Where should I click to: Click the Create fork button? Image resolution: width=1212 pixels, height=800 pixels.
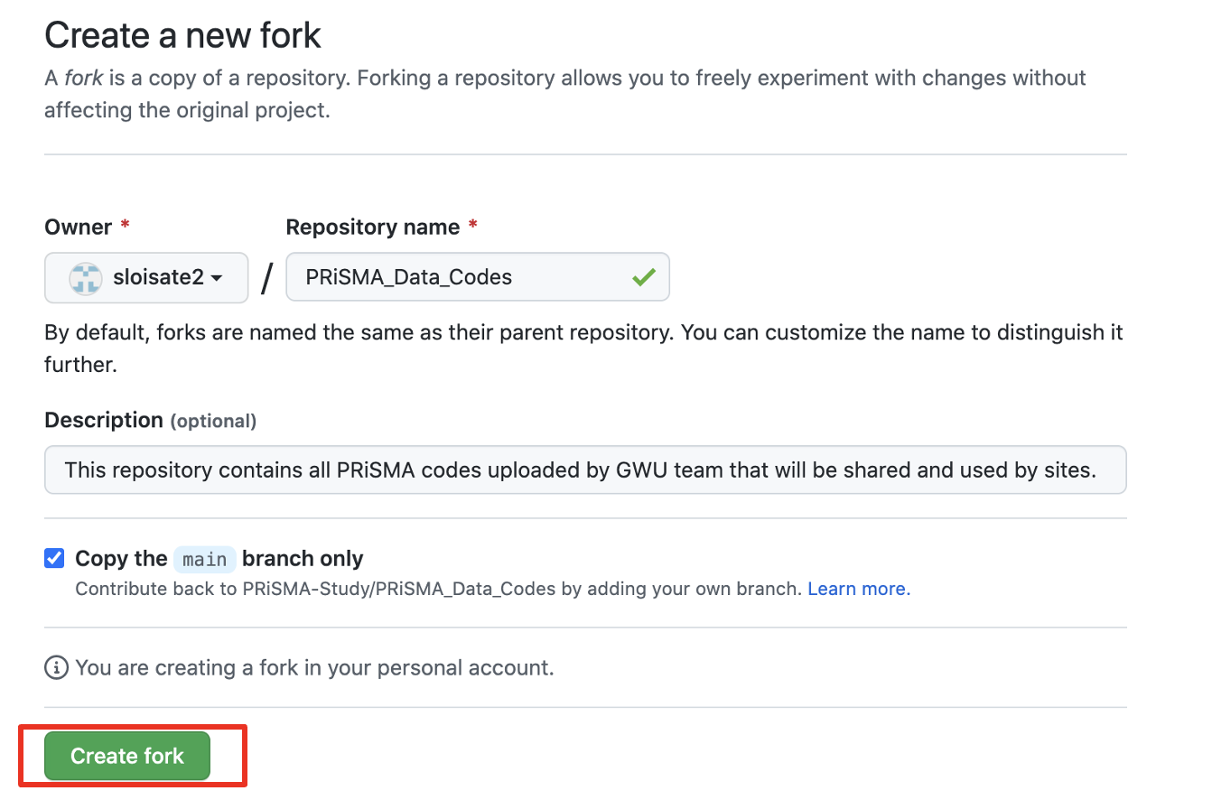(126, 755)
